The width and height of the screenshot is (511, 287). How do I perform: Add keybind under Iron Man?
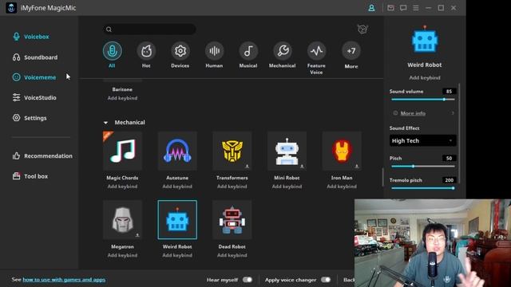[342, 187]
